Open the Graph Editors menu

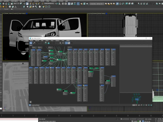click(14, 1)
